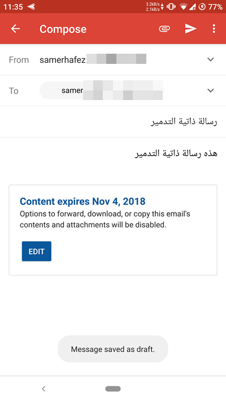Tap the home pill navigation button
Image resolution: width=226 pixels, height=402 pixels.
(113, 388)
